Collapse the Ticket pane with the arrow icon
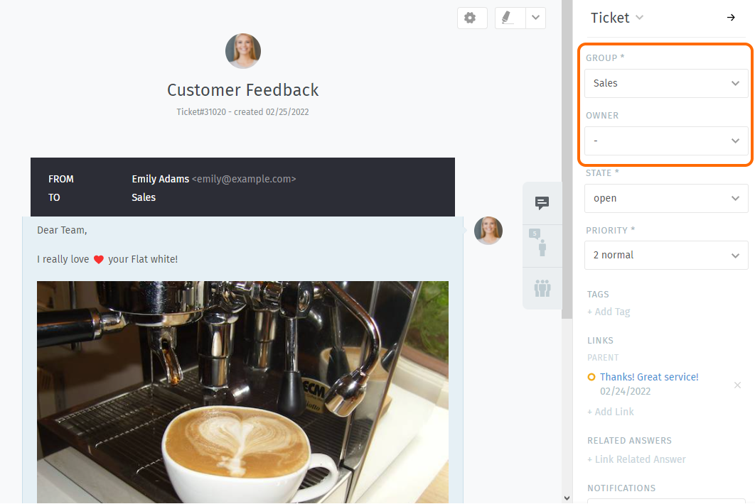This screenshot has width=755, height=504. (731, 17)
